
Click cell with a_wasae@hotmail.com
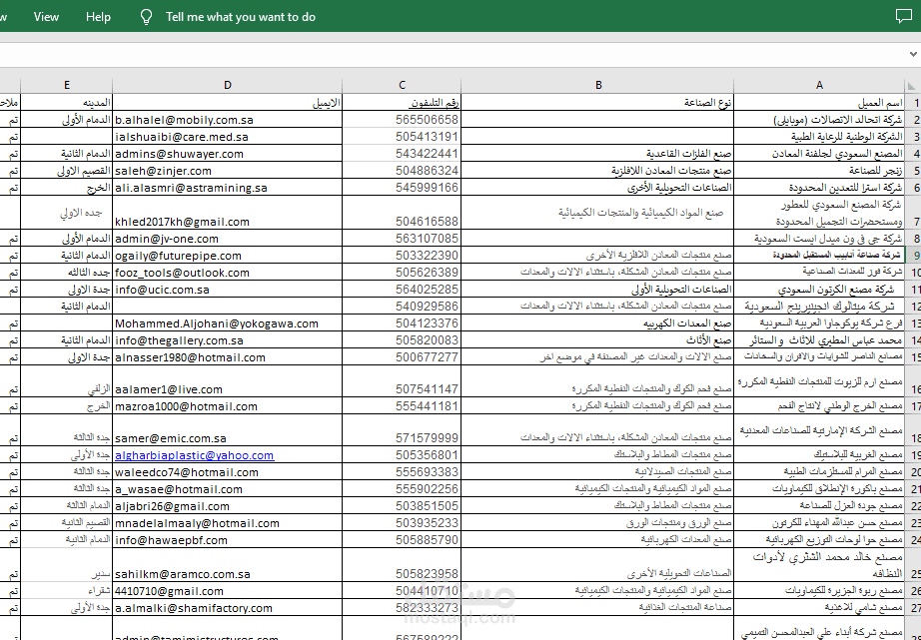[x=228, y=489]
